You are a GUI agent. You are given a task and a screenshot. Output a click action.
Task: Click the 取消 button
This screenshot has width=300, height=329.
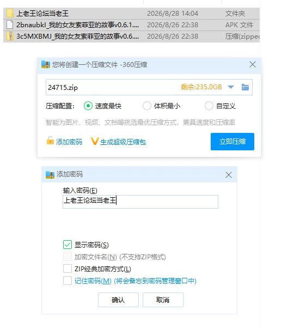tap(163, 300)
